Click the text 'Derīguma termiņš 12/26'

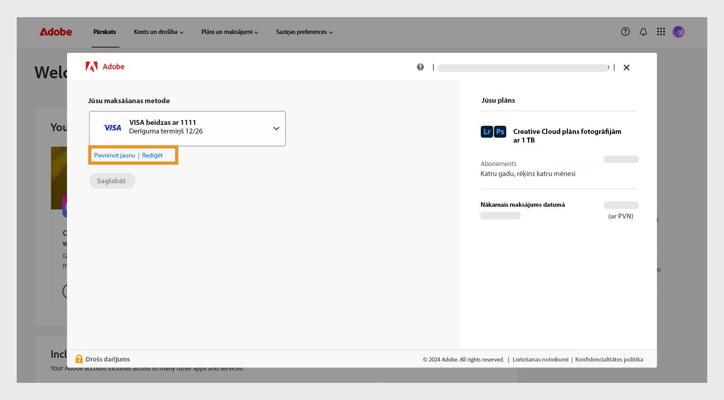tap(166, 131)
